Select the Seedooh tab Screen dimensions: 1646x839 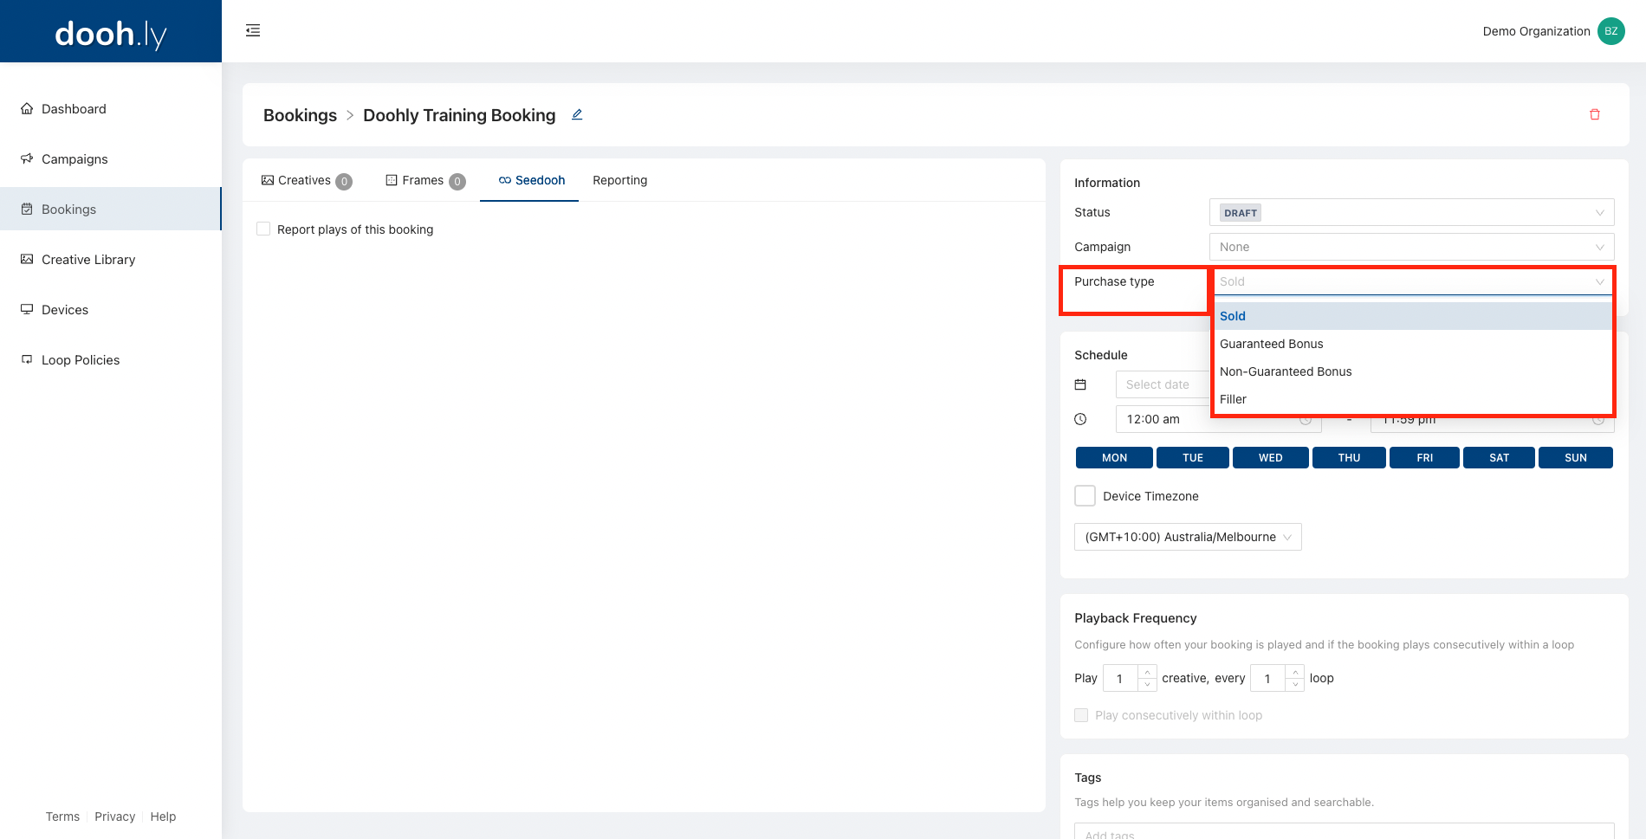point(530,180)
